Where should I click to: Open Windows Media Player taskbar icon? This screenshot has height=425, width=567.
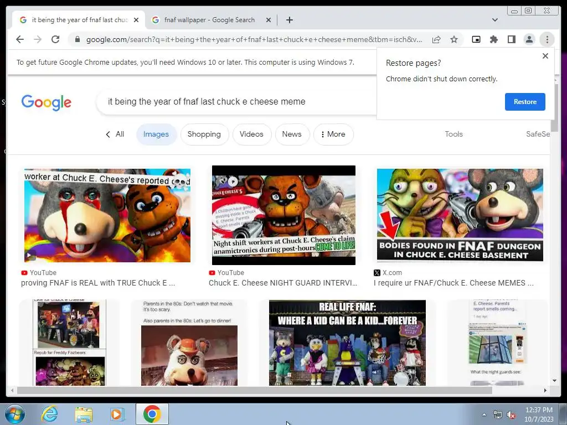pyautogui.click(x=117, y=414)
